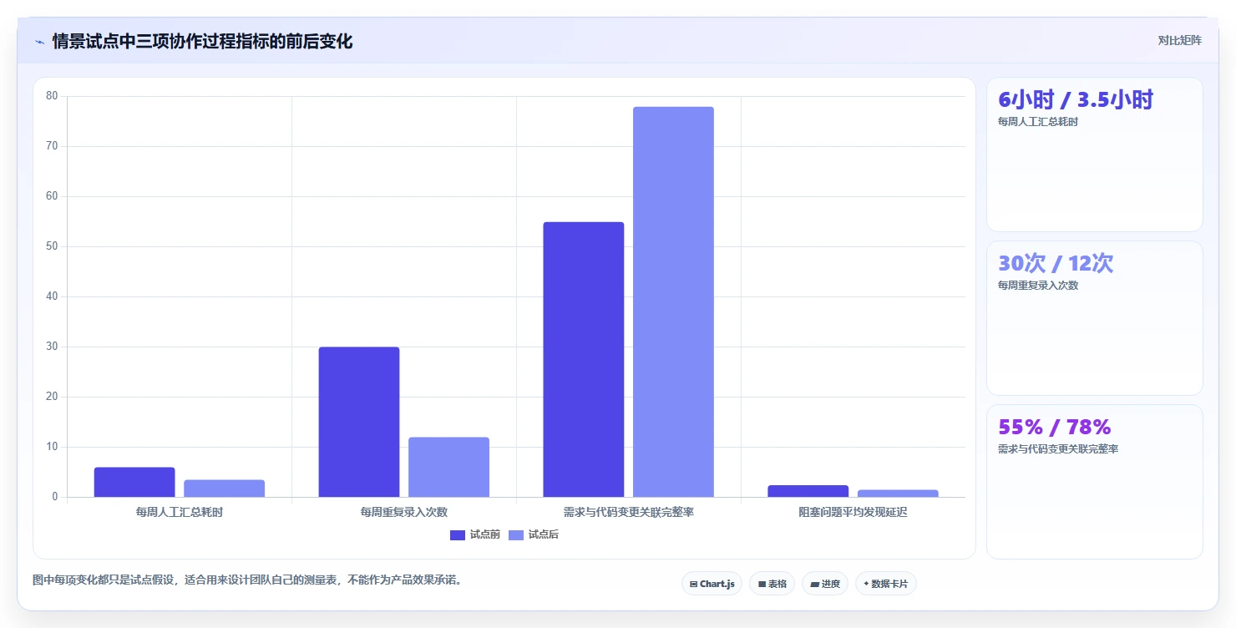Click the y-axis value 50
Screen dimensions: 1236x628
(52, 246)
